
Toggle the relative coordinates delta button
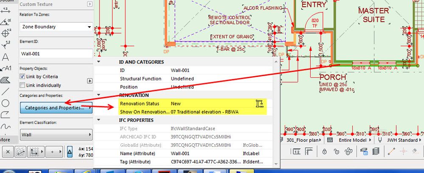[70, 151]
